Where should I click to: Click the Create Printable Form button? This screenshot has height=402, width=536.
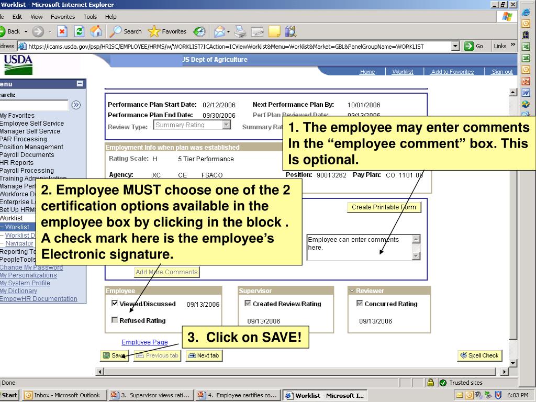(x=384, y=207)
